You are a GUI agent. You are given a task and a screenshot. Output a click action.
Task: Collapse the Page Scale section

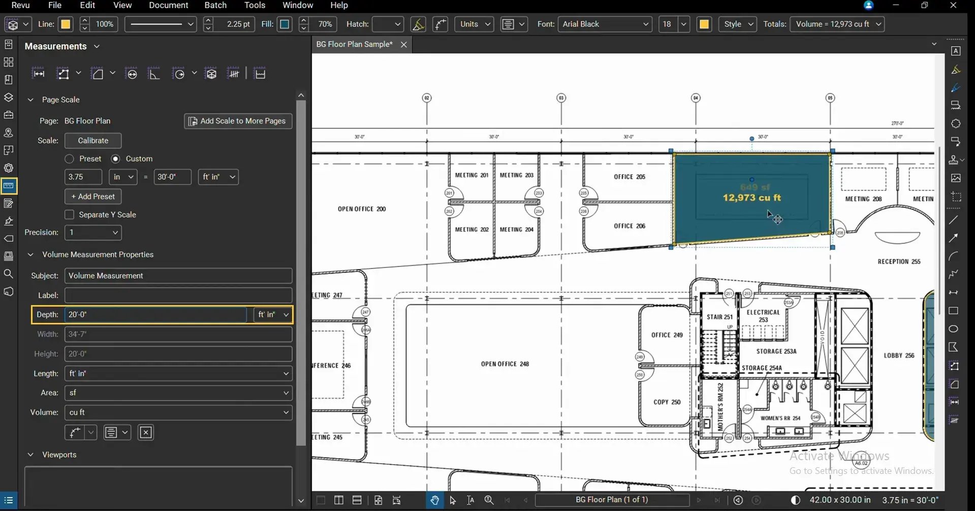(x=30, y=100)
